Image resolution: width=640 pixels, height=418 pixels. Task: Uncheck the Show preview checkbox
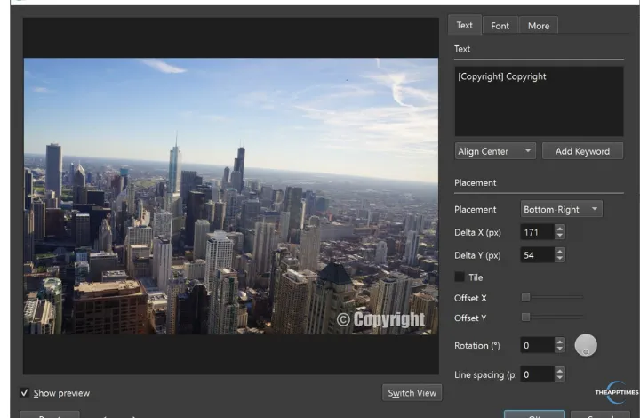click(24, 392)
